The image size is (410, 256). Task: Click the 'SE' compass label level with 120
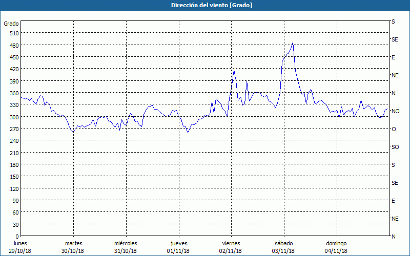pos(395,183)
